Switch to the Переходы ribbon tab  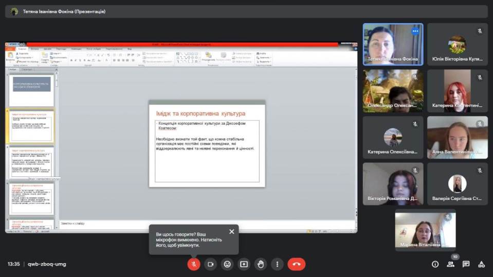pos(61,49)
